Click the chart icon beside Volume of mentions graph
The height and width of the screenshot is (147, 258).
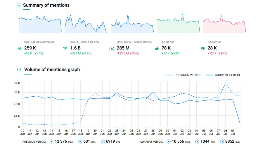pos(19,70)
